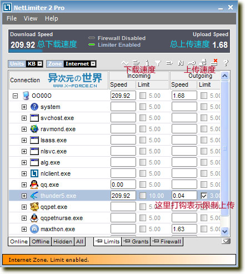The width and height of the screenshot is (245, 274).
Task: Click the svchost.exe window icon
Action: click(x=34, y=118)
